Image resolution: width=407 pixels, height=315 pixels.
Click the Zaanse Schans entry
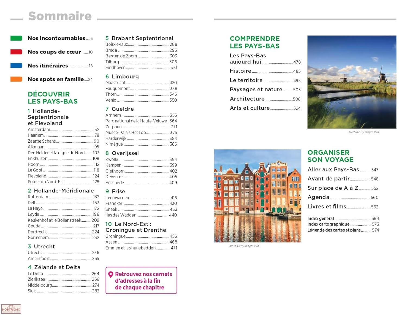(63, 141)
